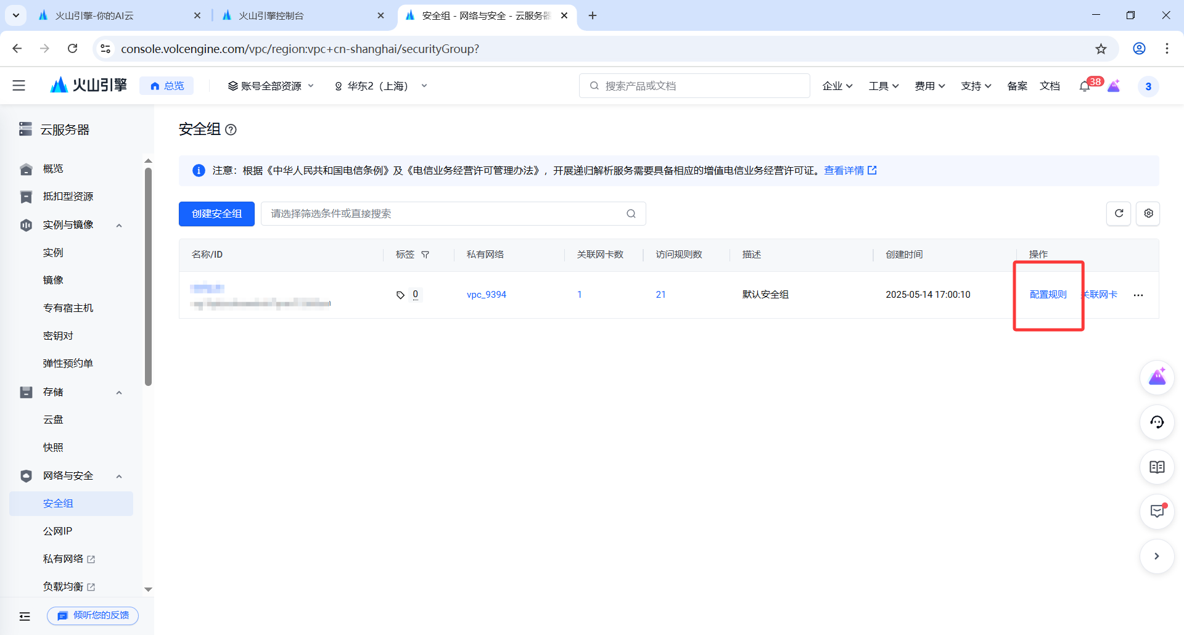Open online customer support via headset icon
The height and width of the screenshot is (635, 1184).
point(1157,422)
